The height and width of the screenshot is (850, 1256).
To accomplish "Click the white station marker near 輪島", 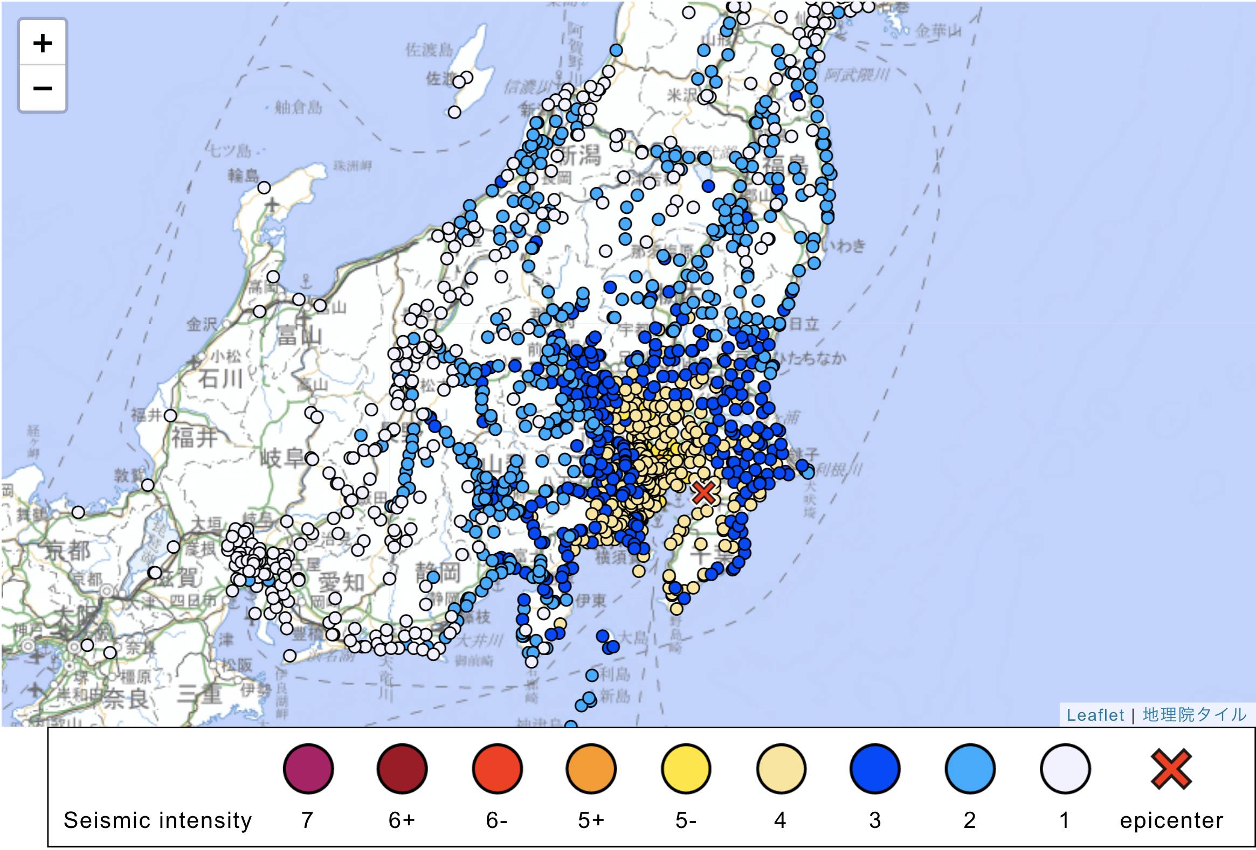I will (x=264, y=187).
